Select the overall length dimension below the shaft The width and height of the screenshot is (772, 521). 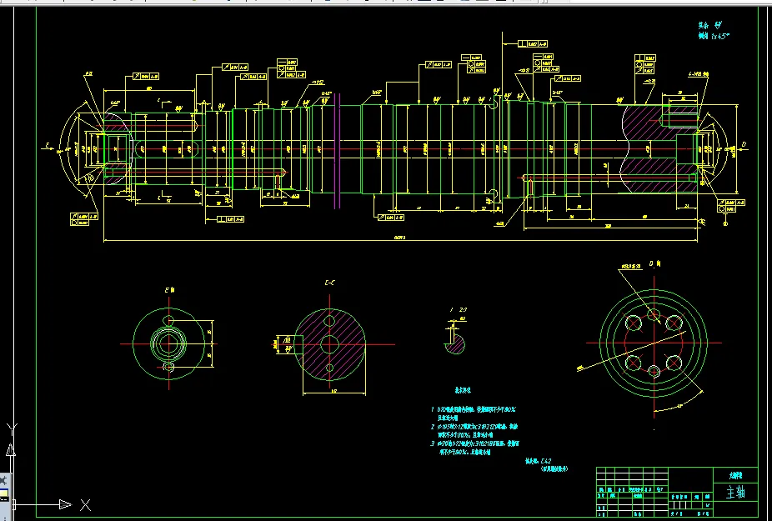coord(399,238)
